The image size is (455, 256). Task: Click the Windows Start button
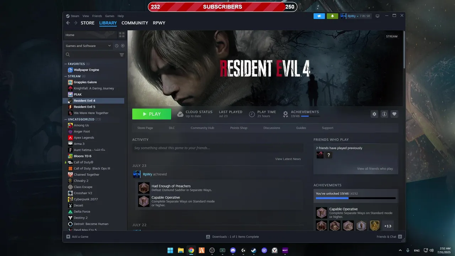click(170, 250)
